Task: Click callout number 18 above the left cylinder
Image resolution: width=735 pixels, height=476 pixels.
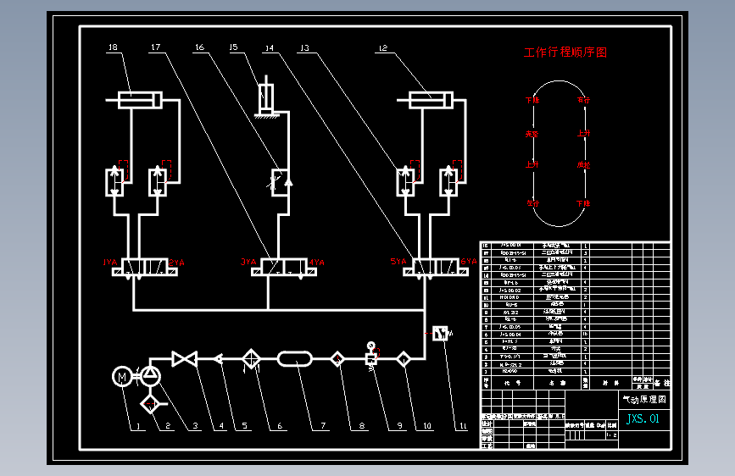Action: [113, 47]
